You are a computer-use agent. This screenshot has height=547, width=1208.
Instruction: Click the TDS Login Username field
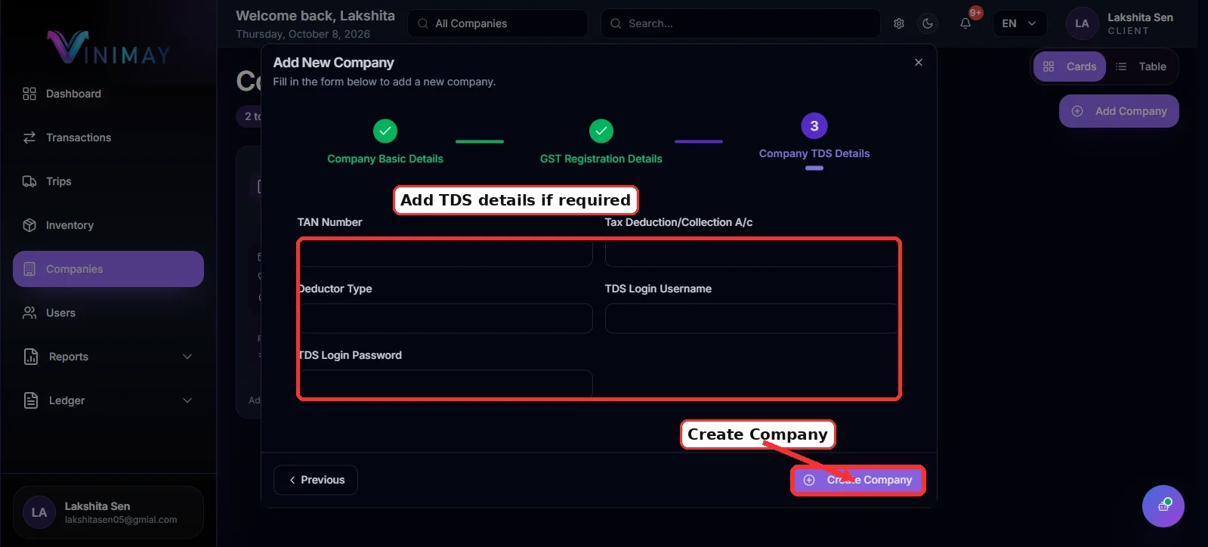[x=752, y=318]
